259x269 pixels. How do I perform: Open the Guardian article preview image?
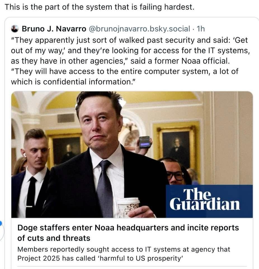tap(132, 155)
